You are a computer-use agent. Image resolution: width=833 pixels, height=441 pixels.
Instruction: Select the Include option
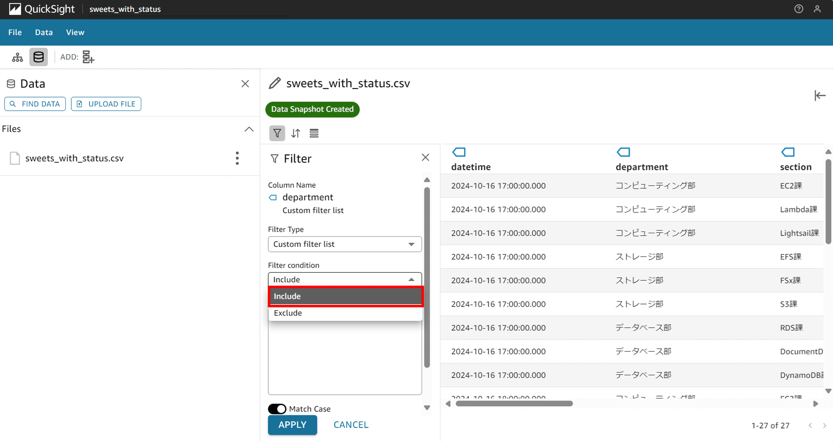pyautogui.click(x=346, y=296)
